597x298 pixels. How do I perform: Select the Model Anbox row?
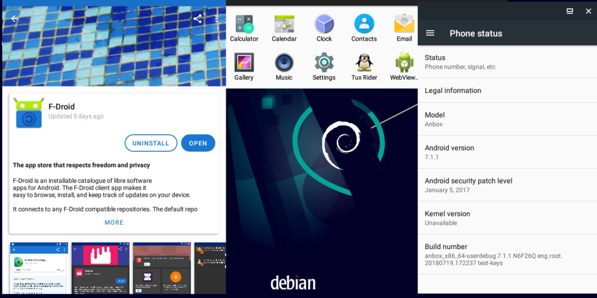[507, 119]
